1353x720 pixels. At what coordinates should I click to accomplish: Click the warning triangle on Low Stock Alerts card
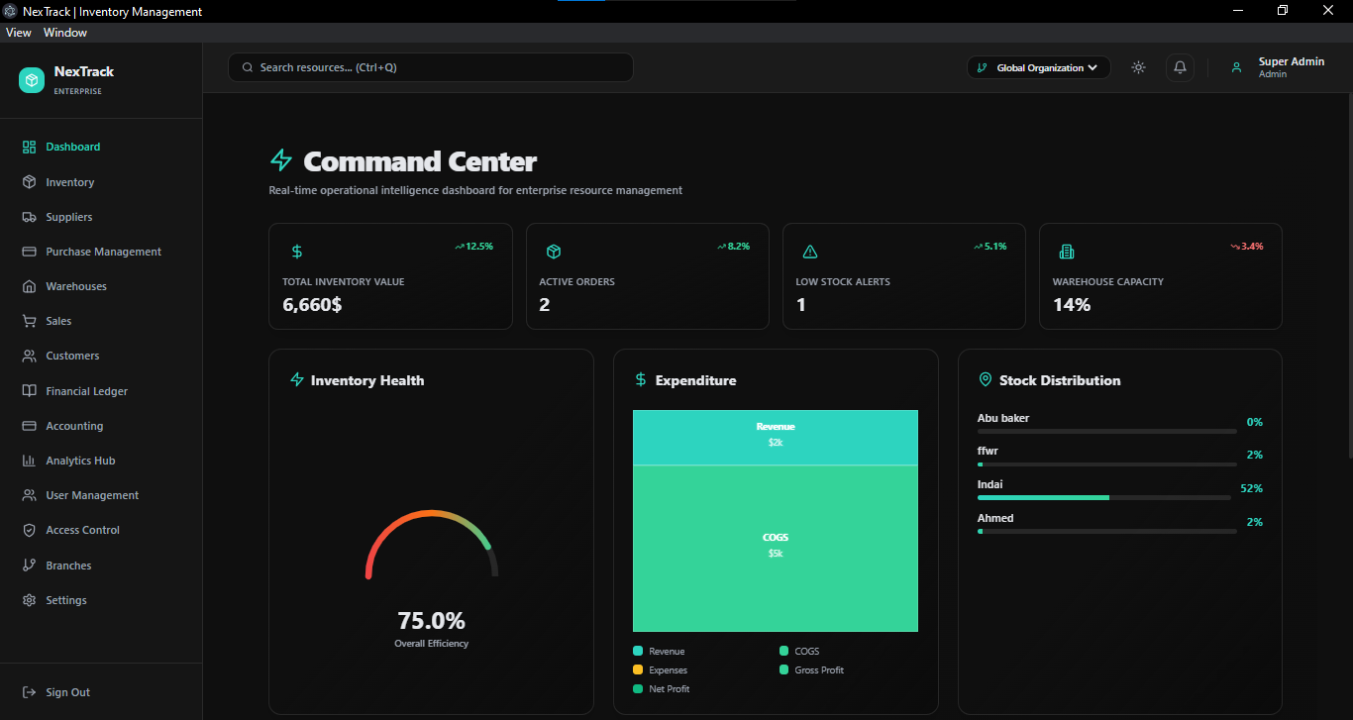coord(810,252)
